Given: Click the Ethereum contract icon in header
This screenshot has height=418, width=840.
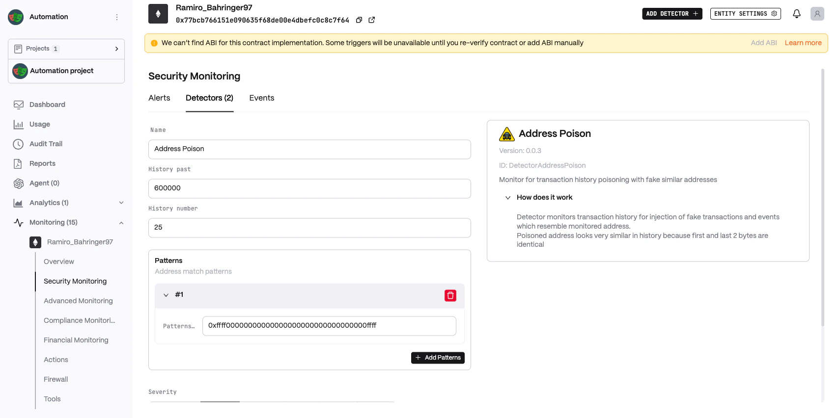Looking at the screenshot, I should click(158, 14).
